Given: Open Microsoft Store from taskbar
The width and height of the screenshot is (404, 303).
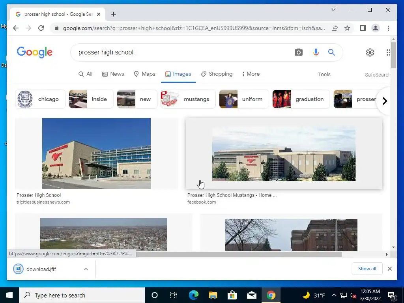Looking at the screenshot, I should click(x=232, y=295).
